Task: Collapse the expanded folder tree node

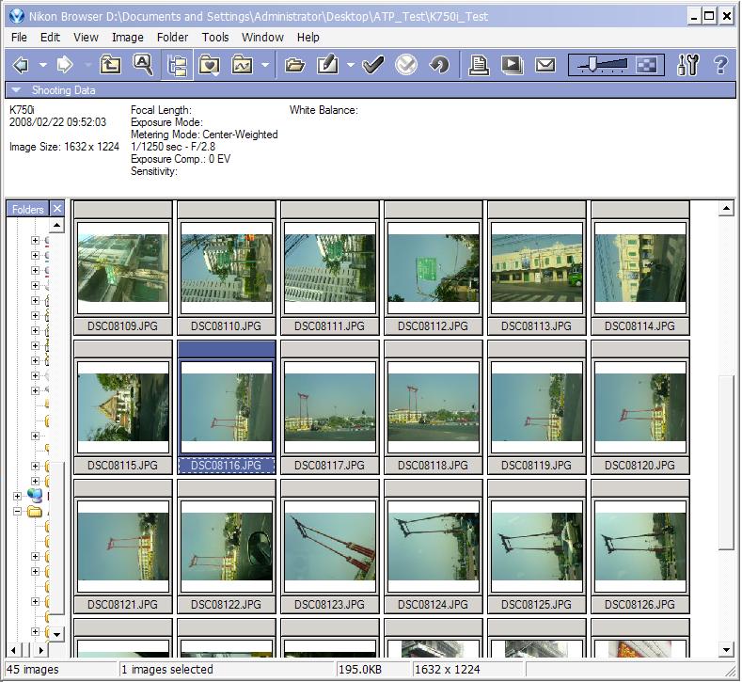Action: [x=18, y=511]
